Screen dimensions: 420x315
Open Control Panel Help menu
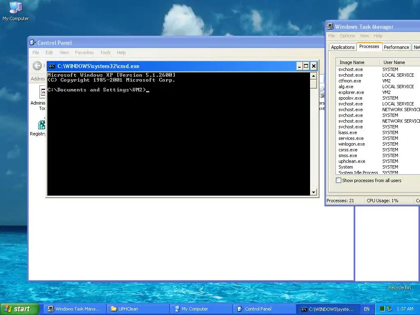[x=121, y=52]
